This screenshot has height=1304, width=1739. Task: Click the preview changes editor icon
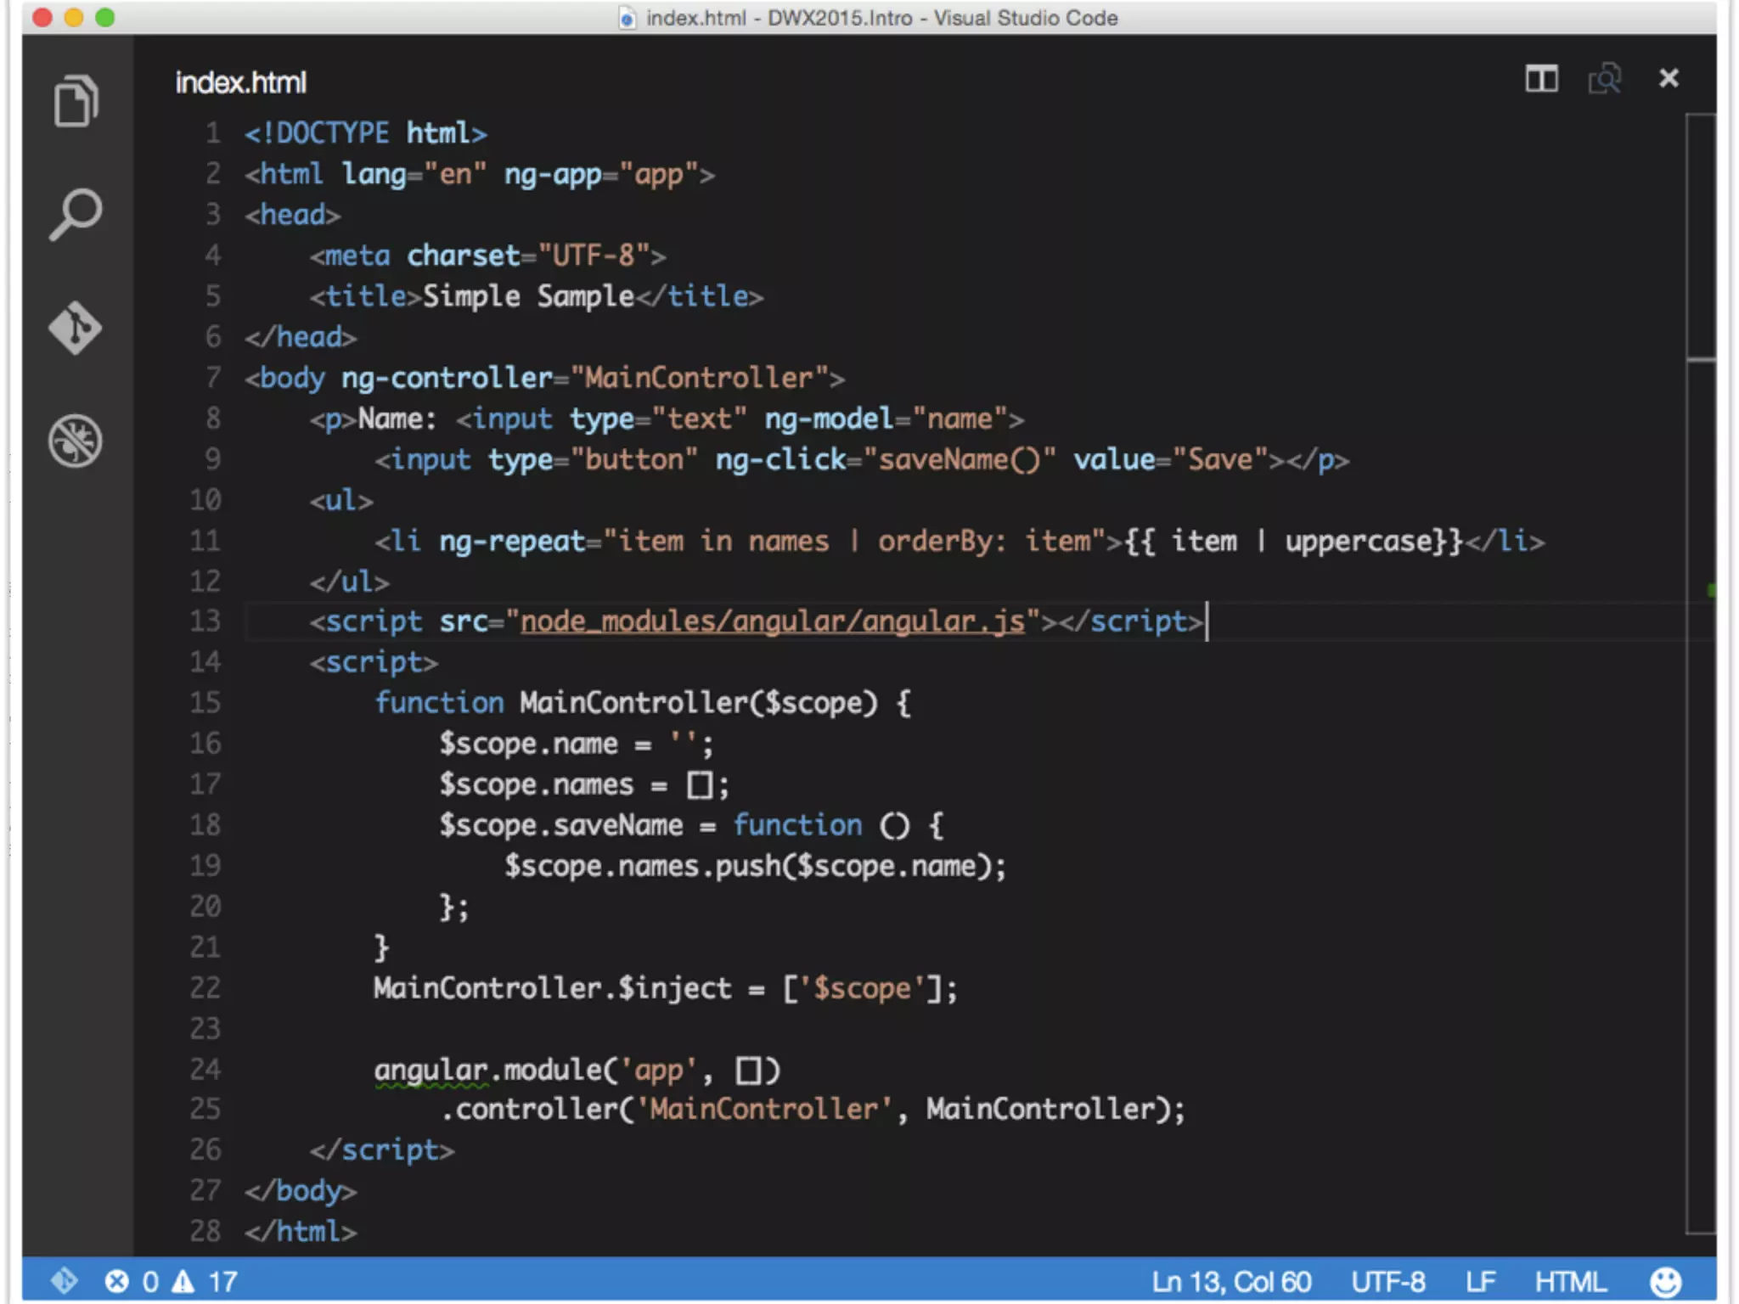tap(1604, 79)
